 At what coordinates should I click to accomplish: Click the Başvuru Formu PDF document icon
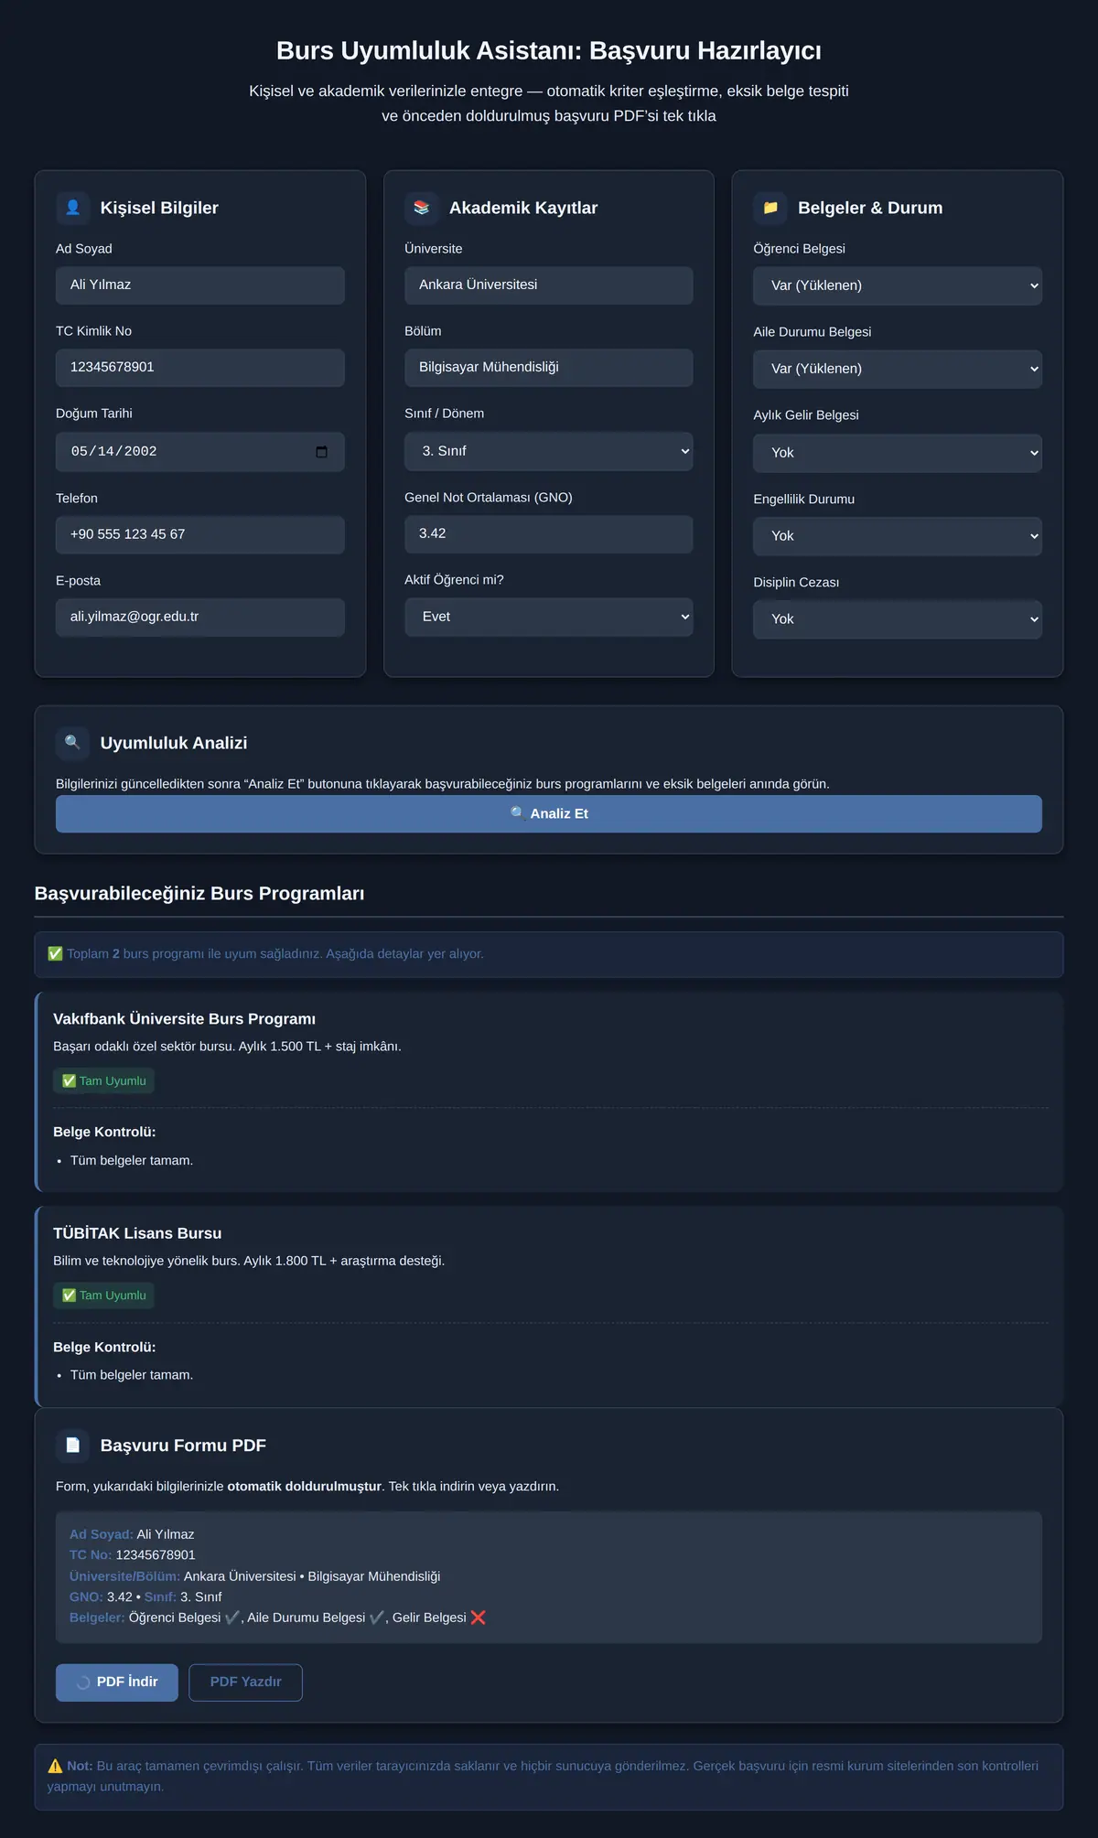coord(73,1446)
